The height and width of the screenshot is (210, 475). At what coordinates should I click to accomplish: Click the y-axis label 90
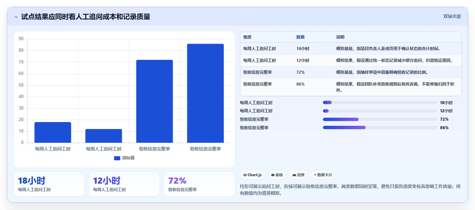[x=21, y=39]
